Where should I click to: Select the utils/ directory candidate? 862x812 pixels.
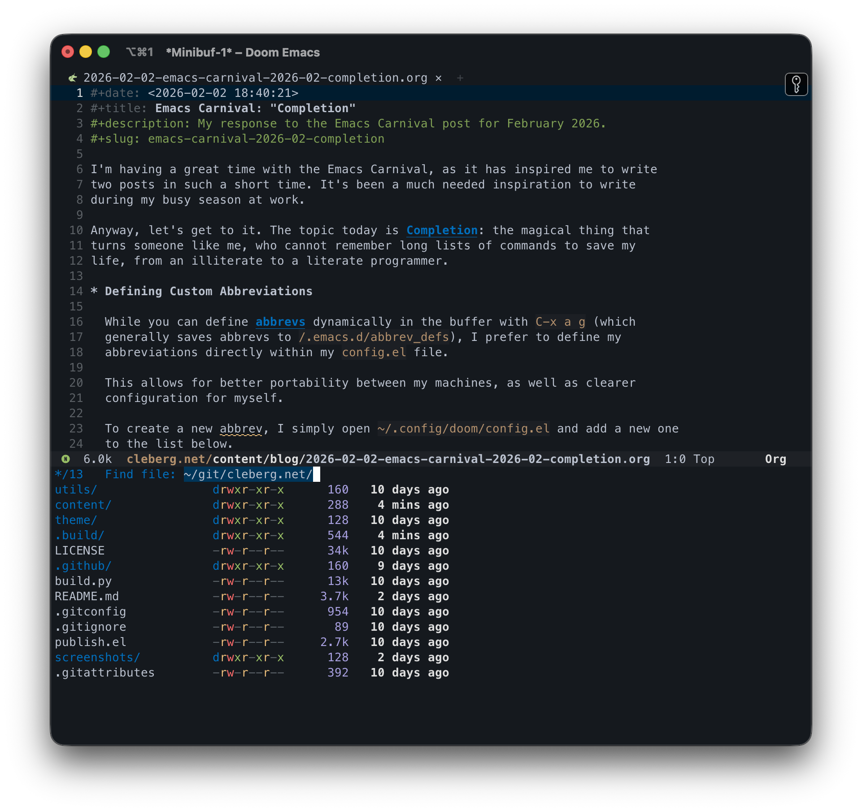(76, 489)
